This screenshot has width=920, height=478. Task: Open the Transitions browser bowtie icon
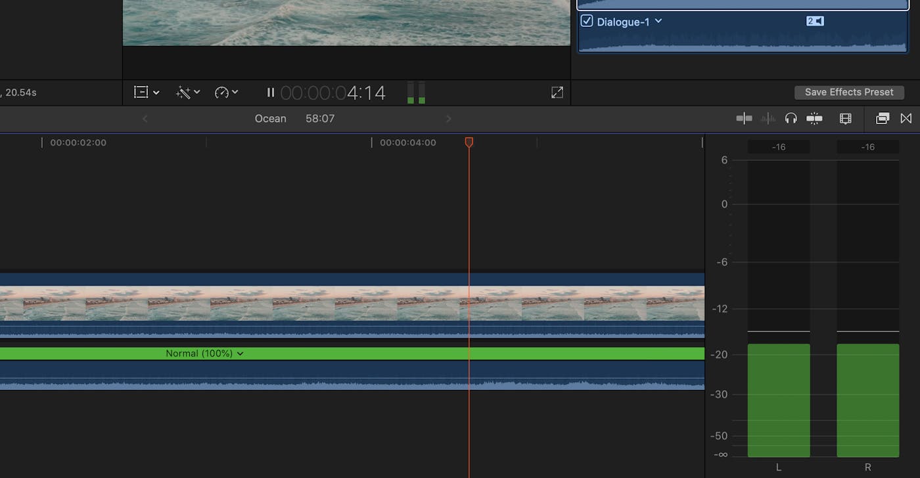(906, 118)
